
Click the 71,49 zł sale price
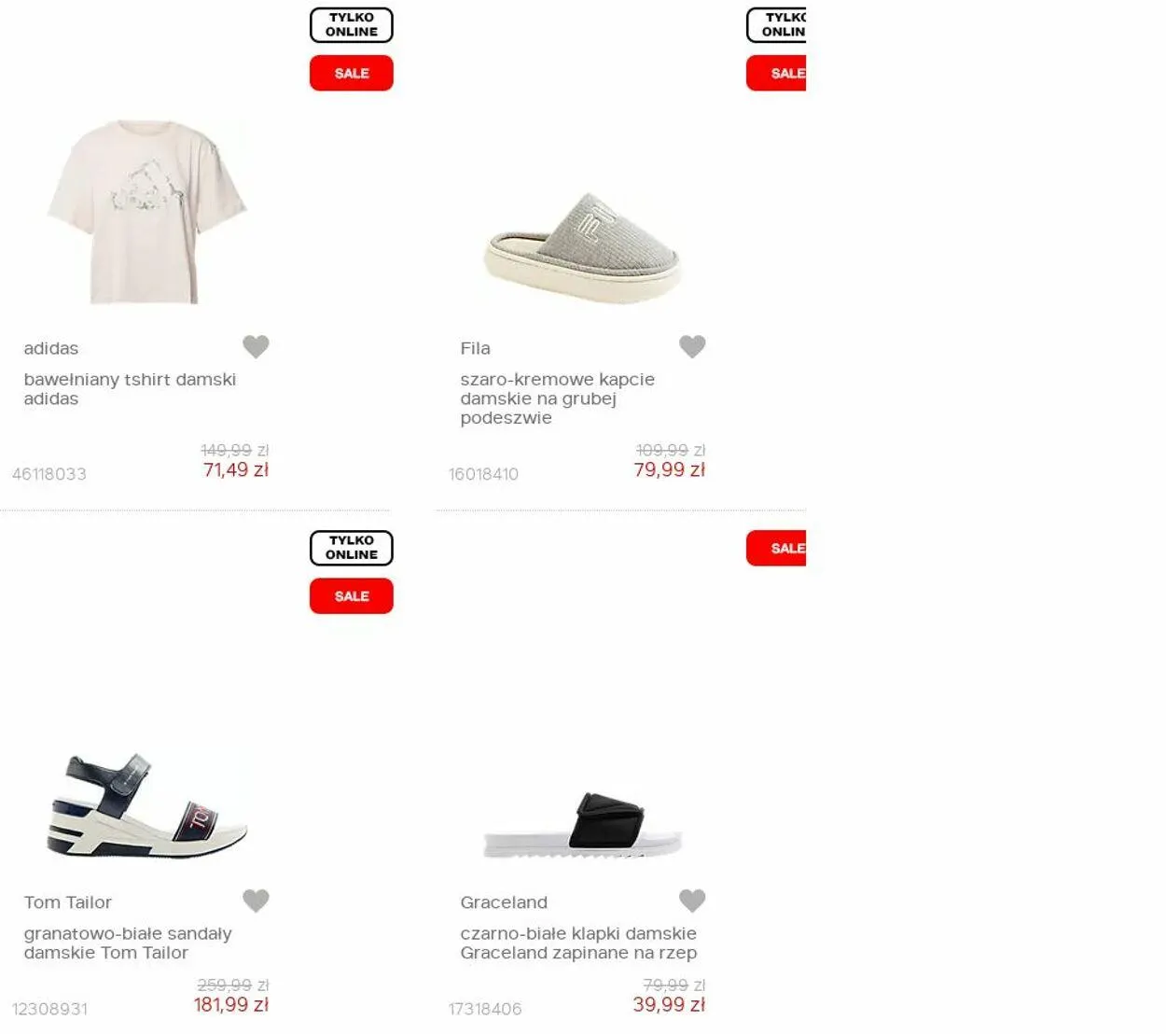pos(236,470)
